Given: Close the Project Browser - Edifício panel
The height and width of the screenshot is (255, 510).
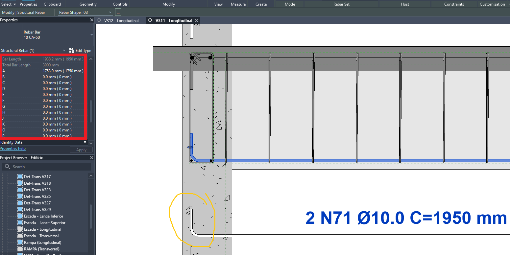Looking at the screenshot, I should [x=92, y=158].
